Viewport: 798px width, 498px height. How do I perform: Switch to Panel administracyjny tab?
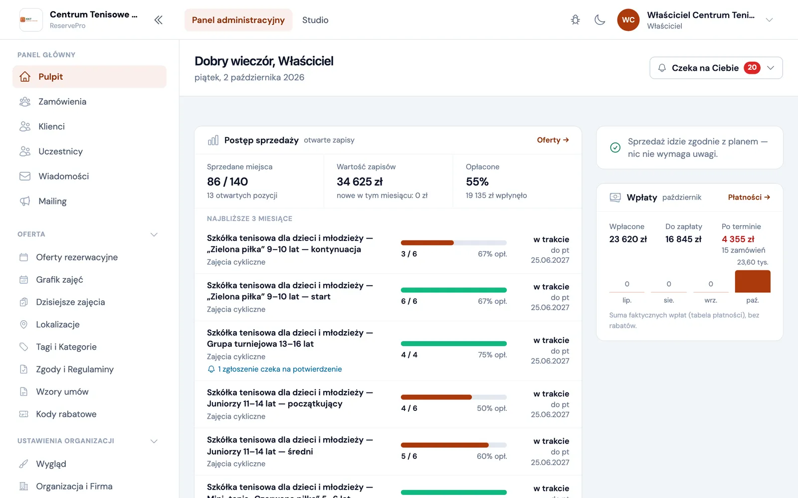tap(238, 20)
